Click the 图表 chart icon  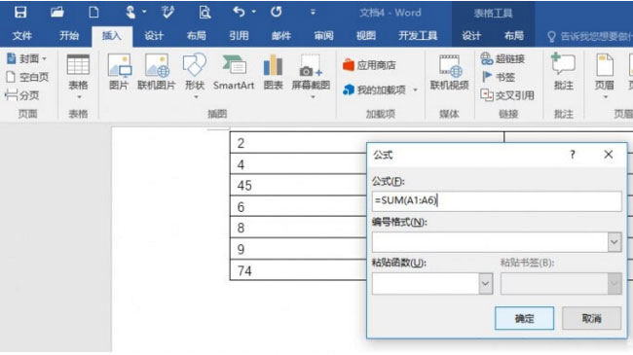coord(274,72)
